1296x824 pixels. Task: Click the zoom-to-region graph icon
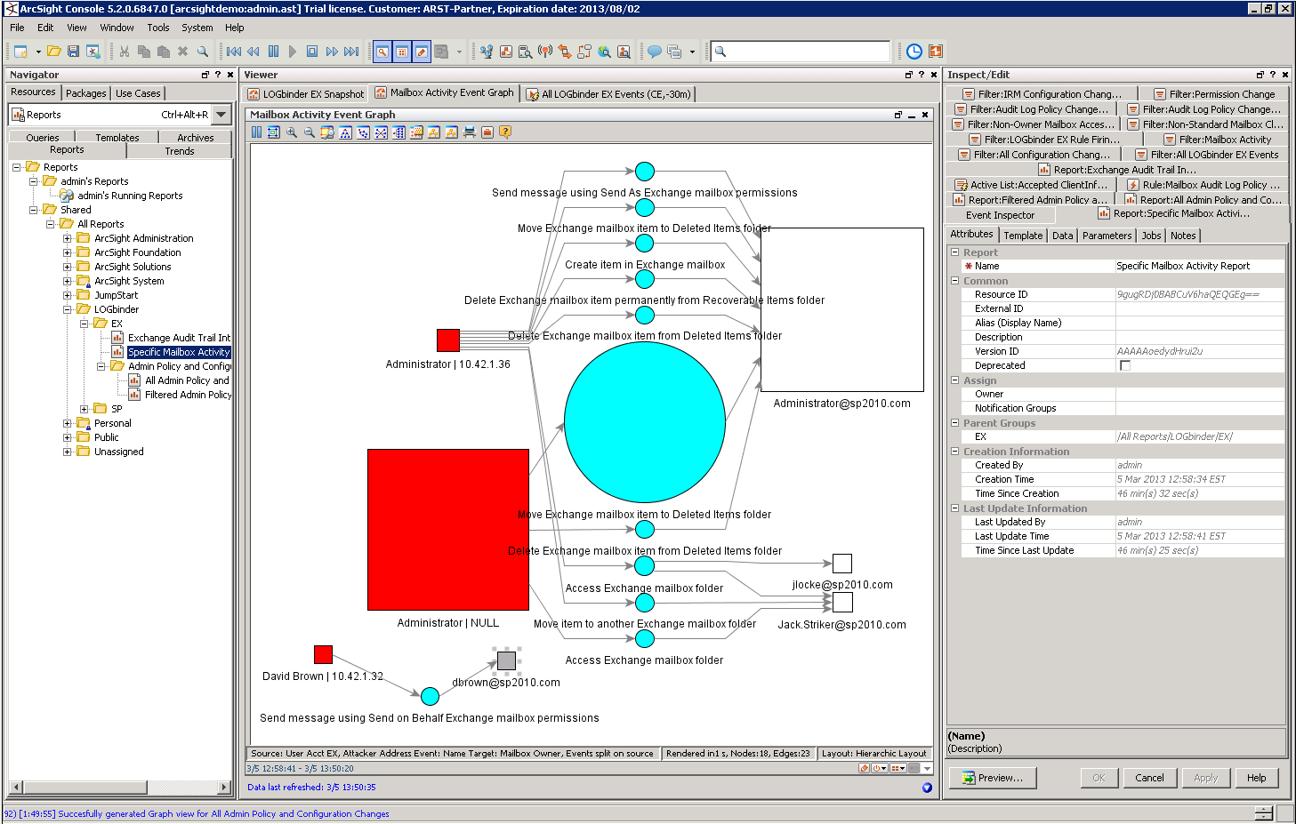(x=327, y=132)
